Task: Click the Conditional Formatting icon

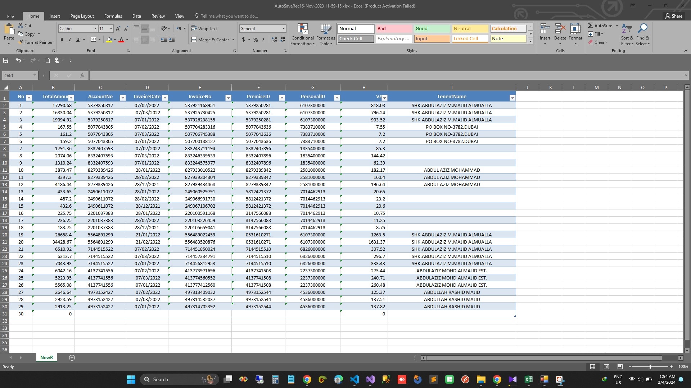Action: pos(303,29)
